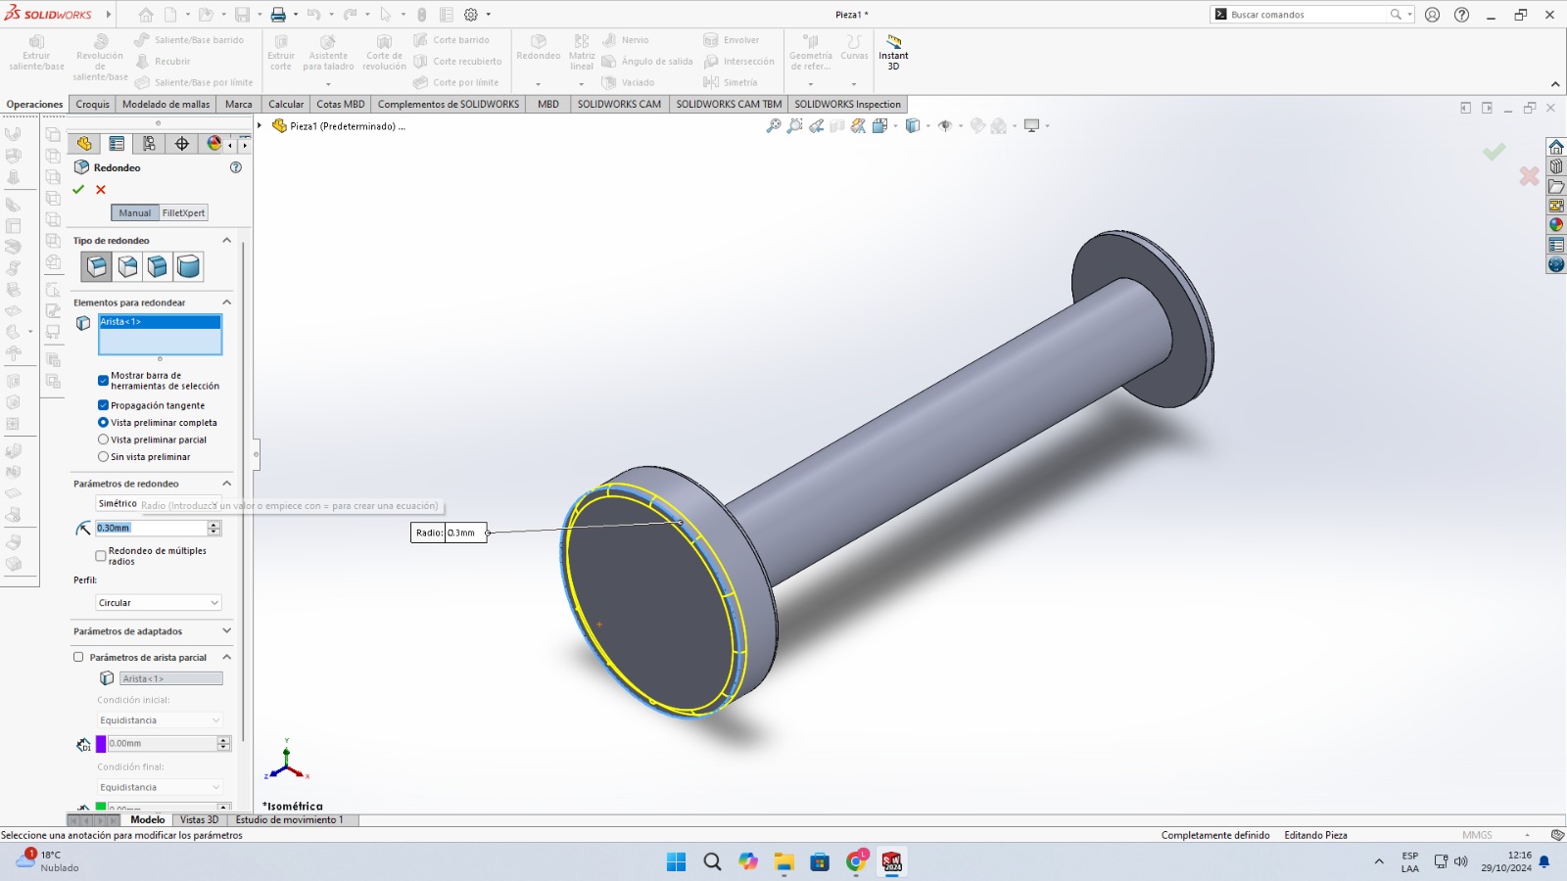Open Redondeo help question mark icon
The height and width of the screenshot is (881, 1567).
pos(235,167)
